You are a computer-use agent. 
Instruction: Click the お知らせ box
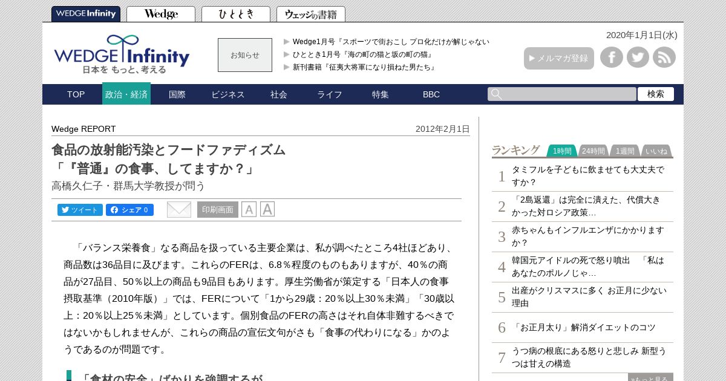[245, 55]
